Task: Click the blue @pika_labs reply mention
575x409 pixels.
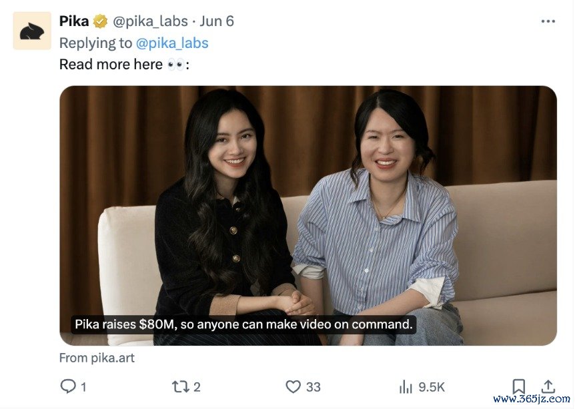Action: click(x=172, y=43)
